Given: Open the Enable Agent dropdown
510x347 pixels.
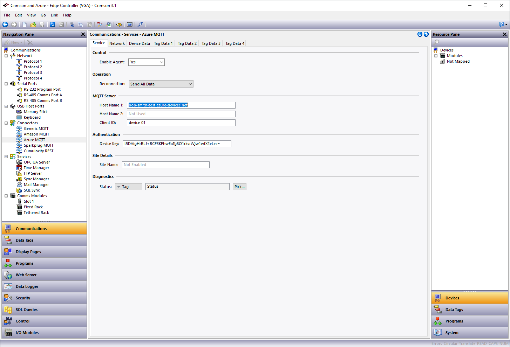Looking at the screenshot, I should coord(147,62).
